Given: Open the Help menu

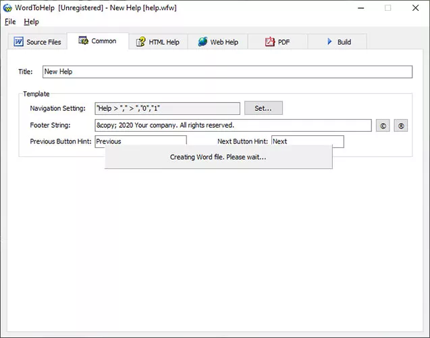Looking at the screenshot, I should pyautogui.click(x=31, y=22).
